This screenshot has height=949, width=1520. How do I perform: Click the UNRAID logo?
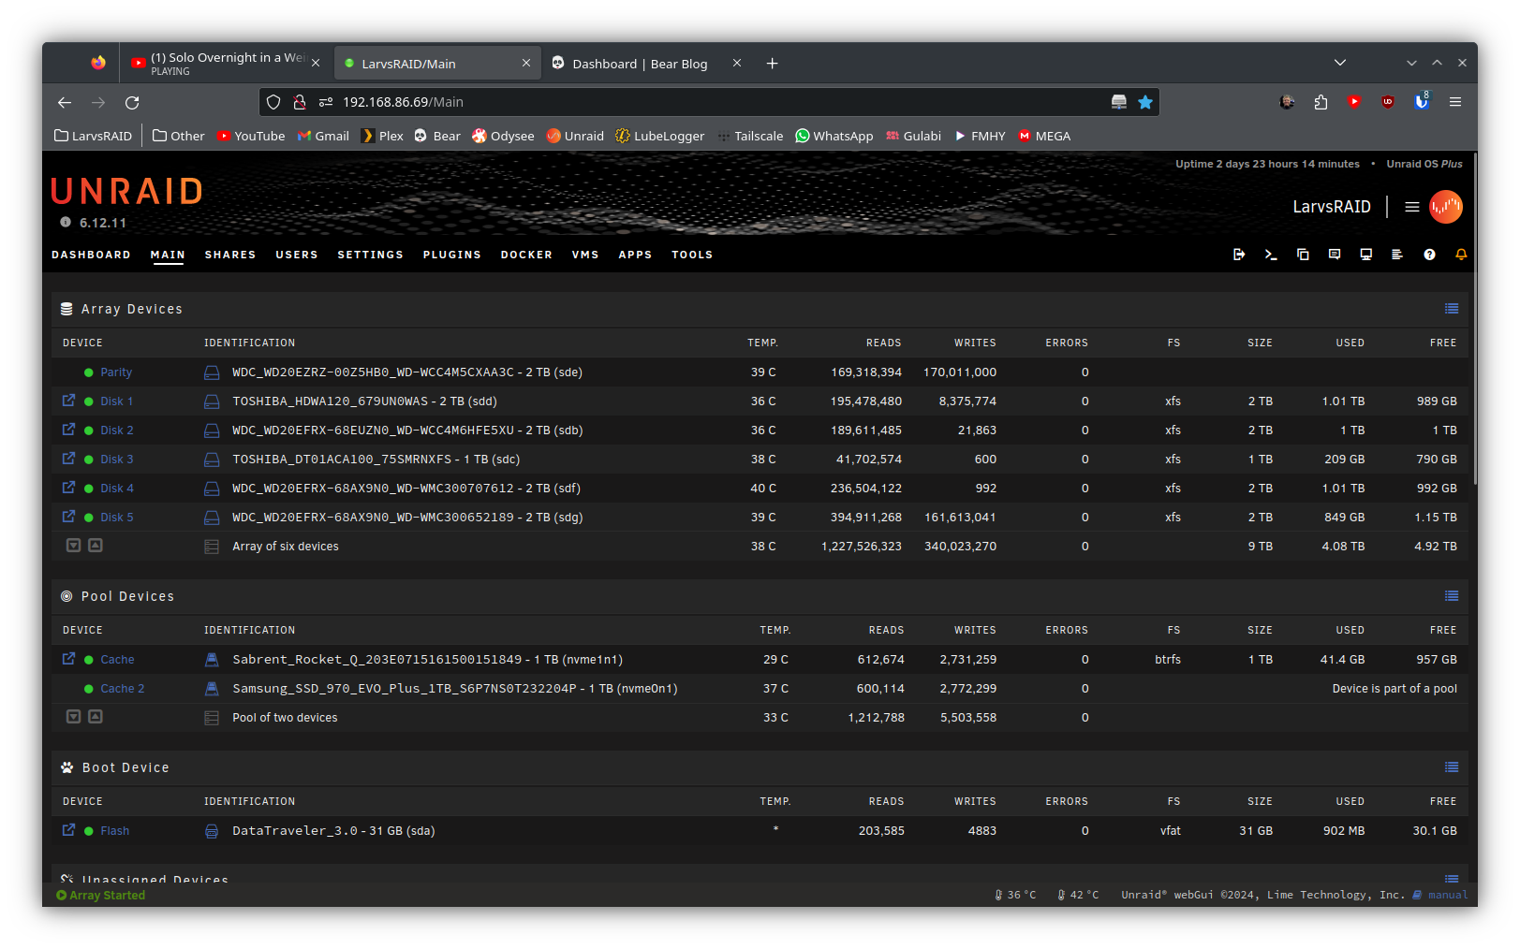coord(127,192)
